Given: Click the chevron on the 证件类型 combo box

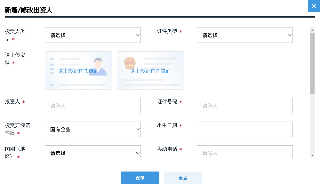Looking at the screenshot, I should point(290,35).
